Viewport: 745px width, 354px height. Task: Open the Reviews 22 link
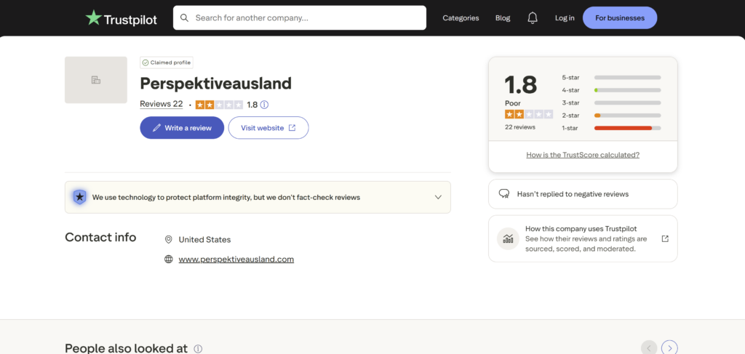click(x=161, y=105)
